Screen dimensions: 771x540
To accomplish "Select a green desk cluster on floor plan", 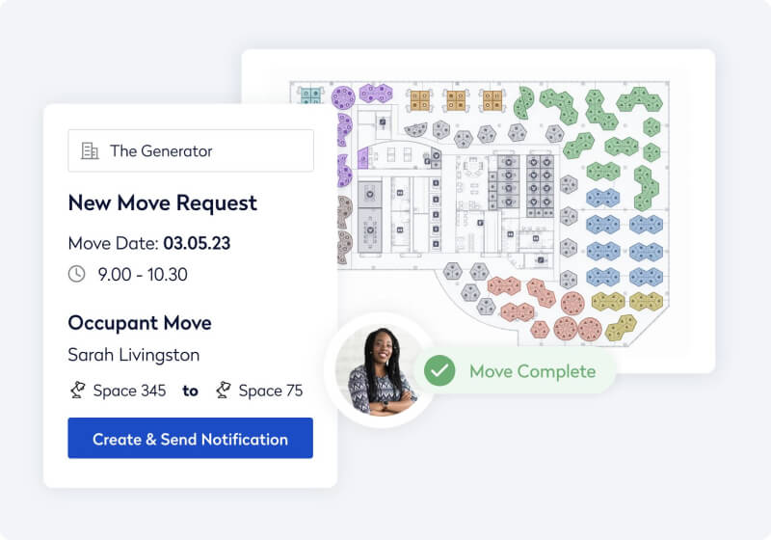I will tap(556, 100).
